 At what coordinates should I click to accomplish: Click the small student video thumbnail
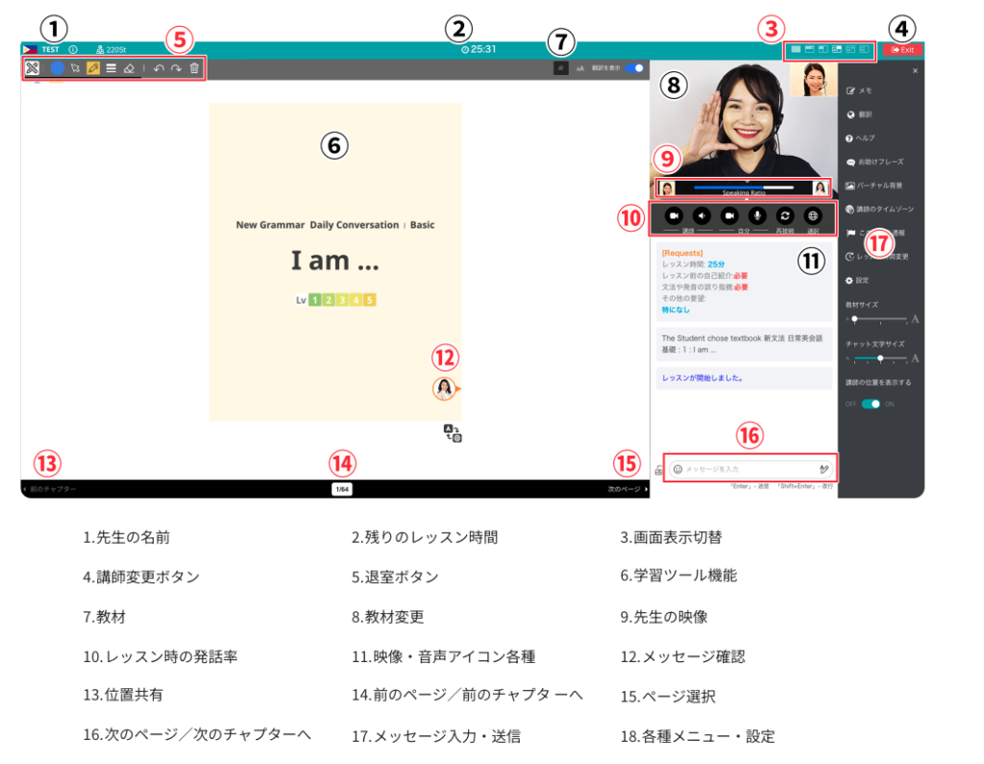[813, 79]
